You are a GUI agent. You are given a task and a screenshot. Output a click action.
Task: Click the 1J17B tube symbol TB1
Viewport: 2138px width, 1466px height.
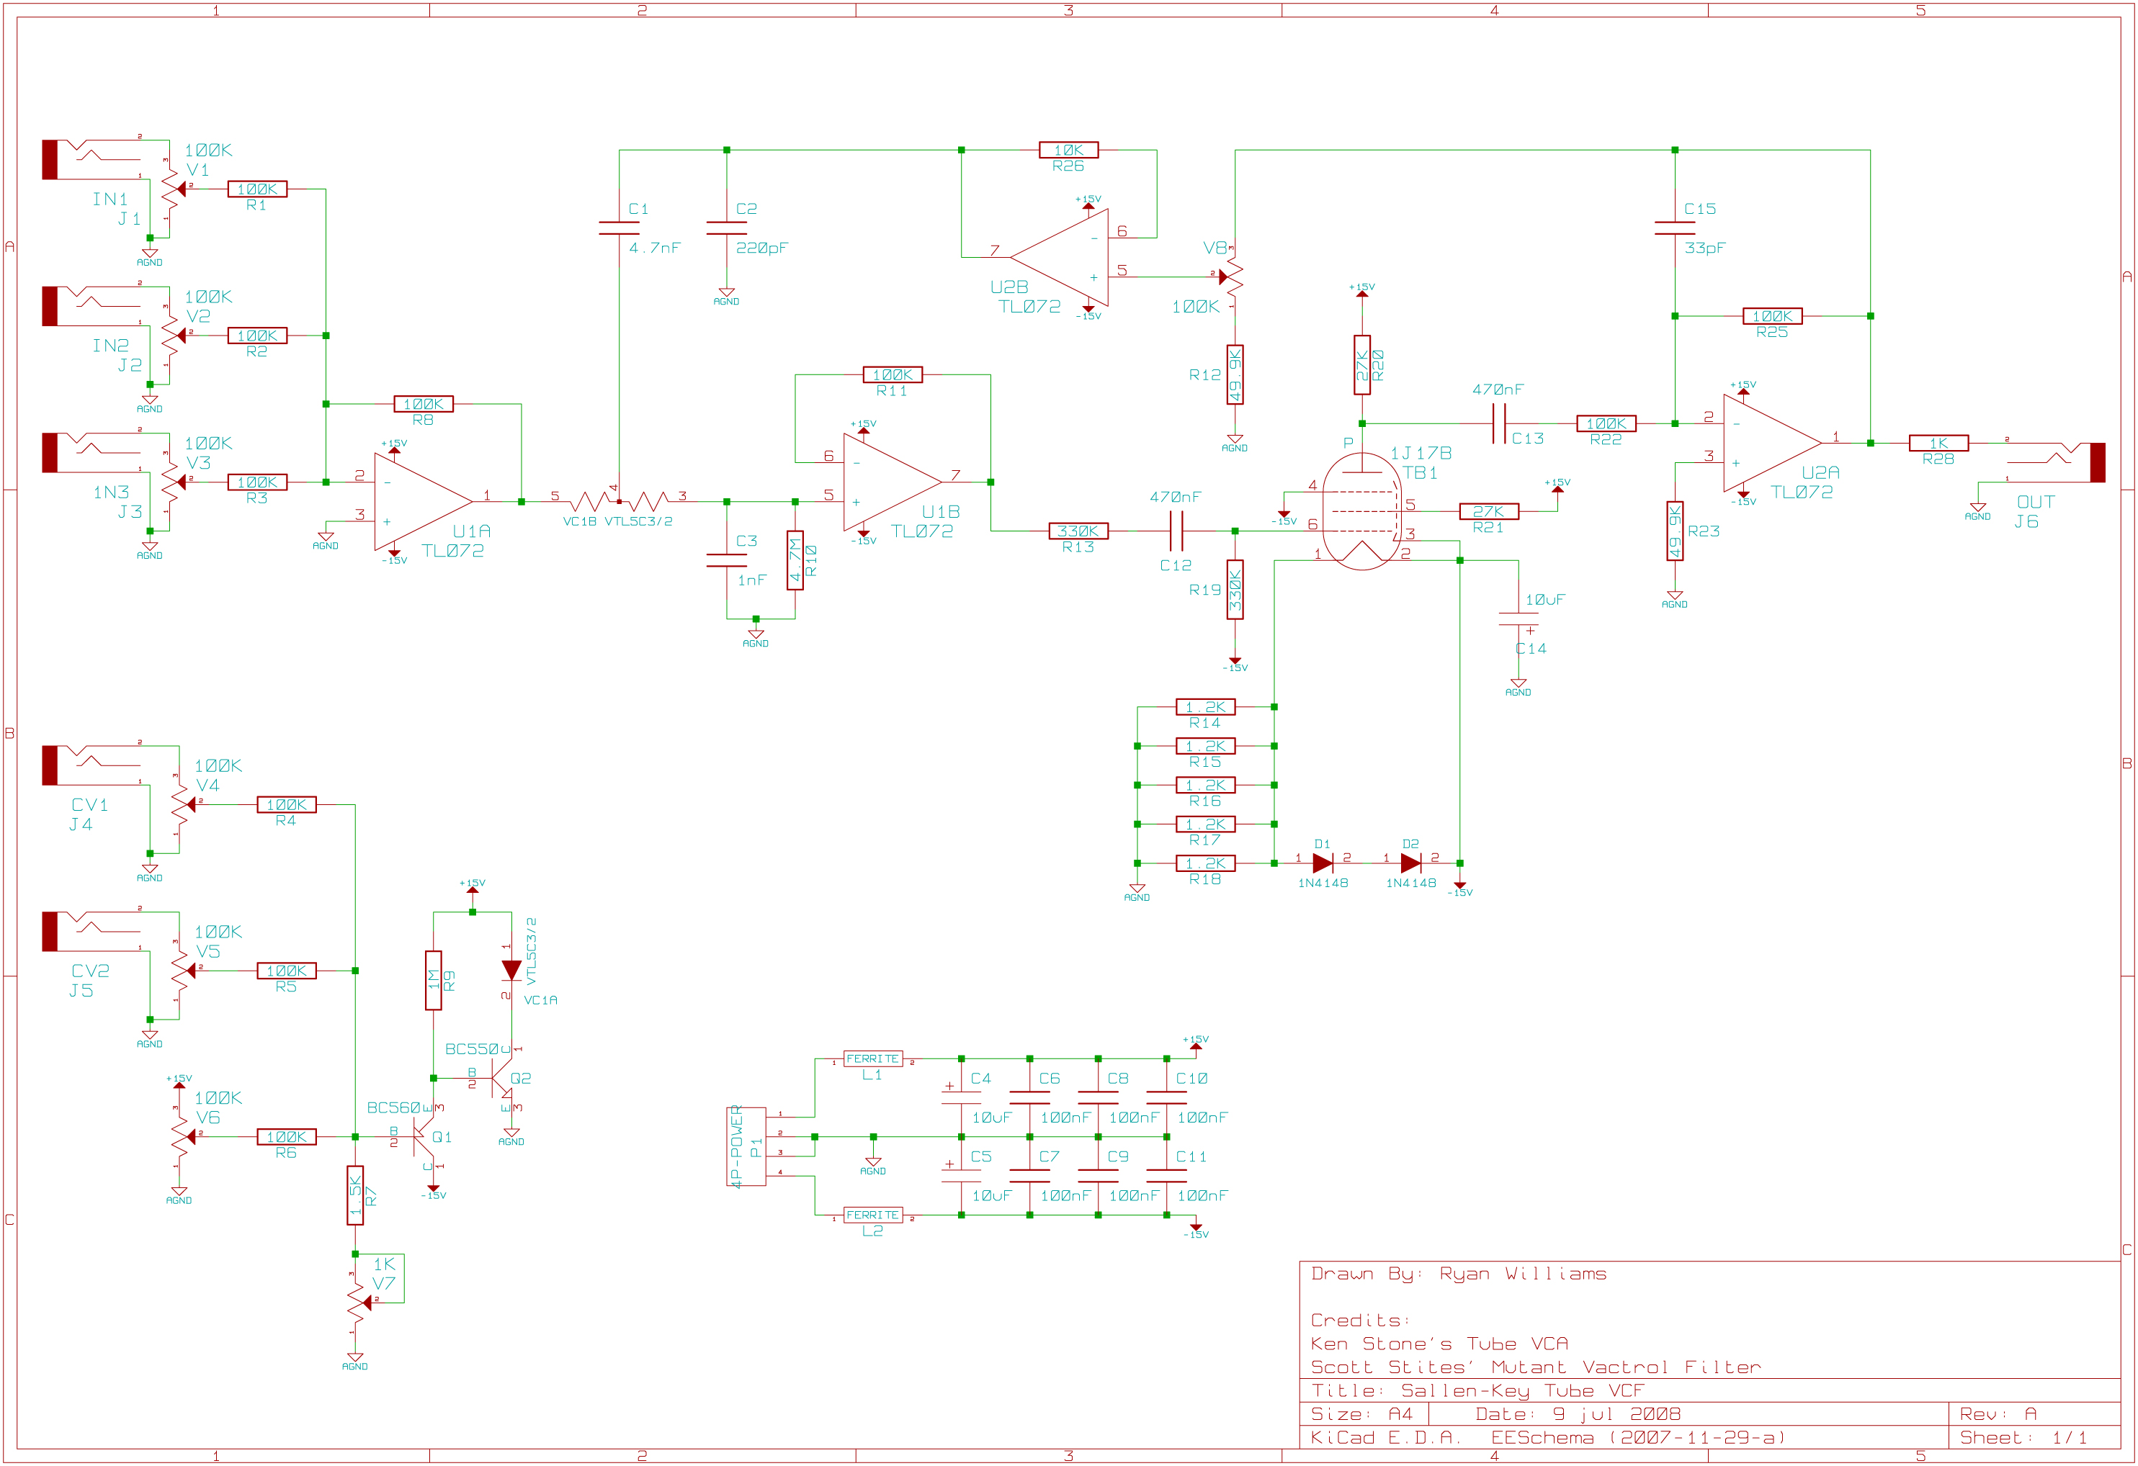pyautogui.click(x=1361, y=511)
